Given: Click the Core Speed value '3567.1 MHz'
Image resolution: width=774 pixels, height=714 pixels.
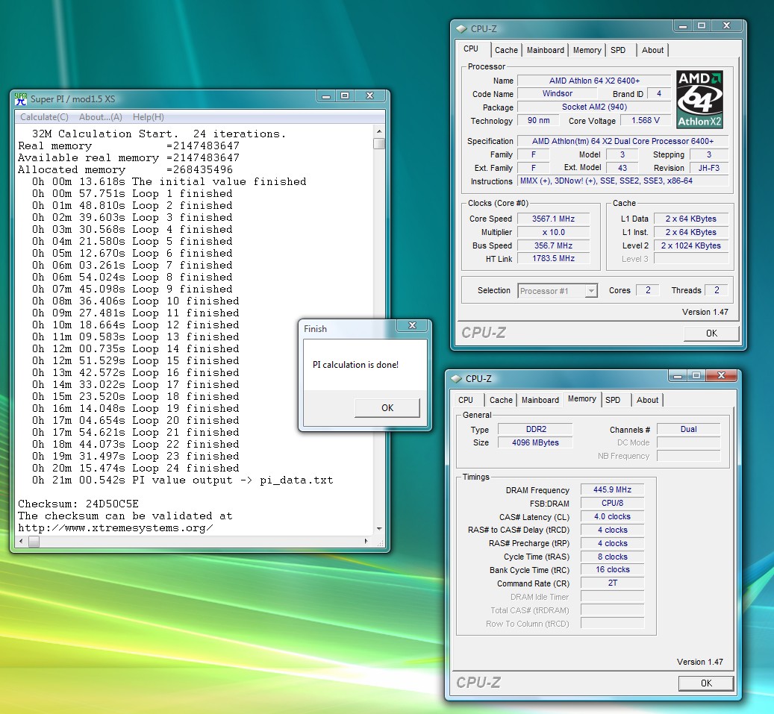Looking at the screenshot, I should point(553,219).
